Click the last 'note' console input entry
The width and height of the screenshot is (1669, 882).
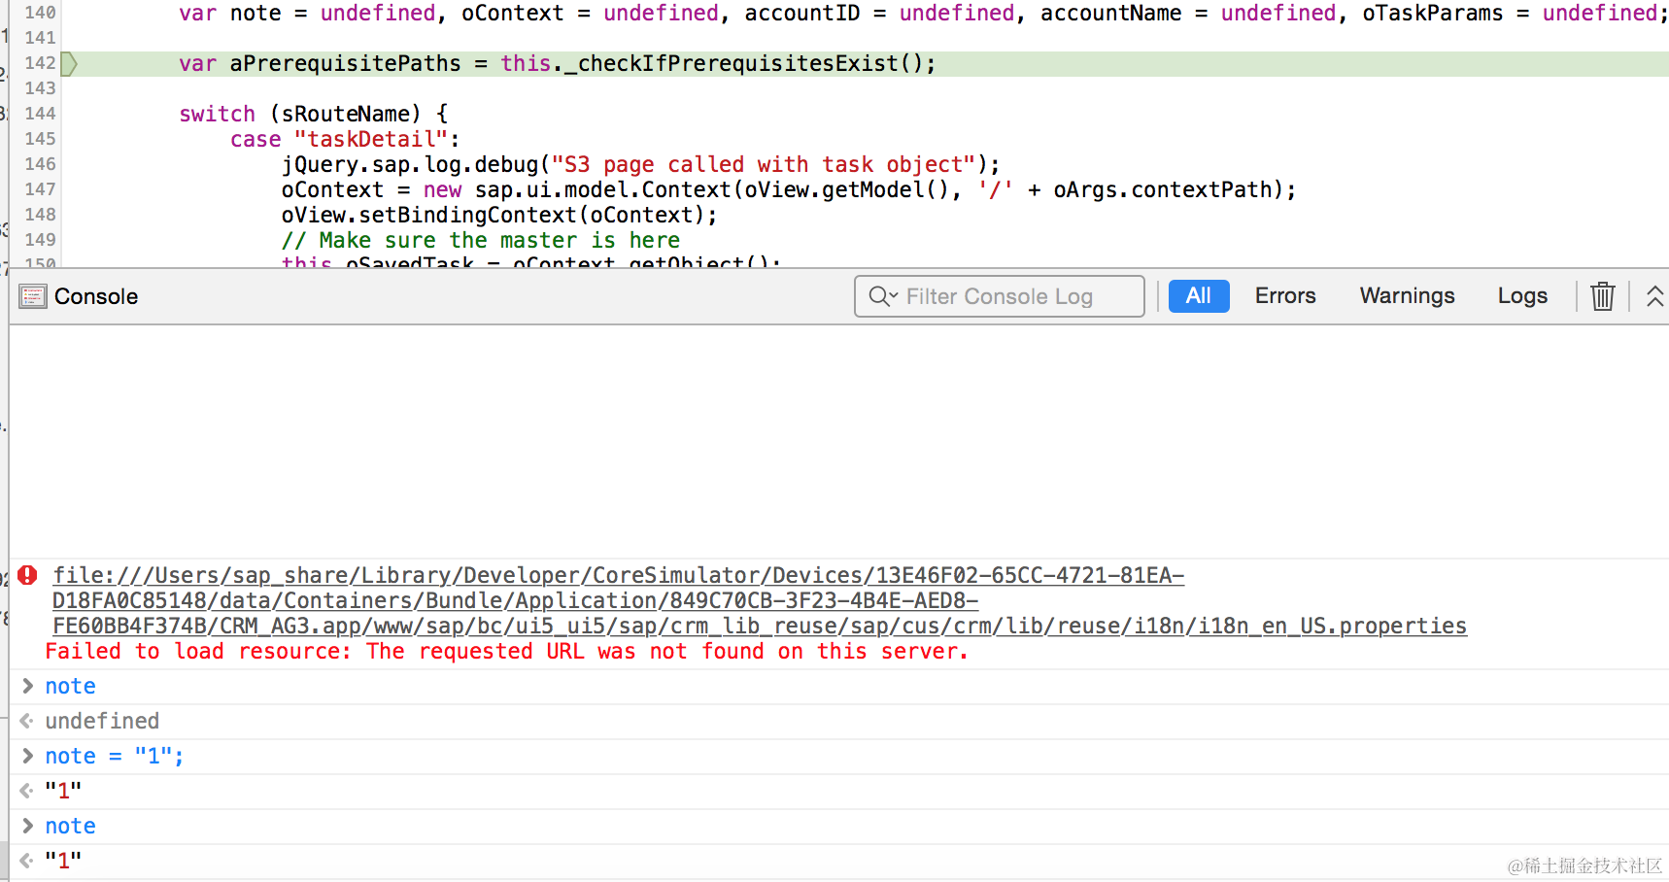point(70,827)
